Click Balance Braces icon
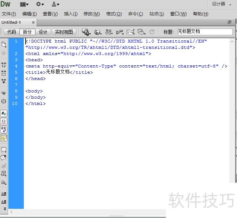 click(x=4, y=101)
